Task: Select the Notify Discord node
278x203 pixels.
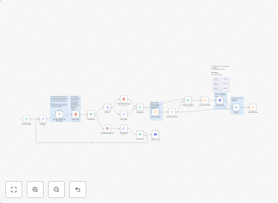Action: click(x=220, y=100)
